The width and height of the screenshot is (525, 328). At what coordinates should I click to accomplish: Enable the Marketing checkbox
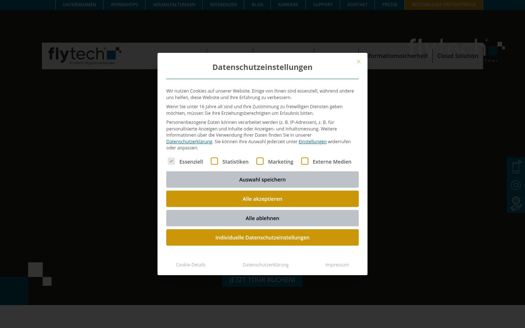260,161
